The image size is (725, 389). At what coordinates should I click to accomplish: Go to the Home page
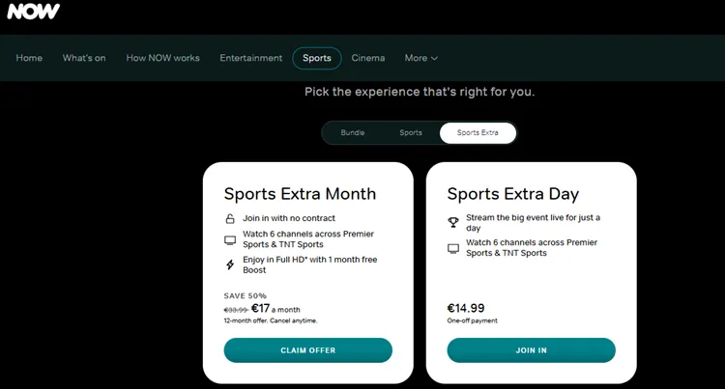click(x=29, y=58)
